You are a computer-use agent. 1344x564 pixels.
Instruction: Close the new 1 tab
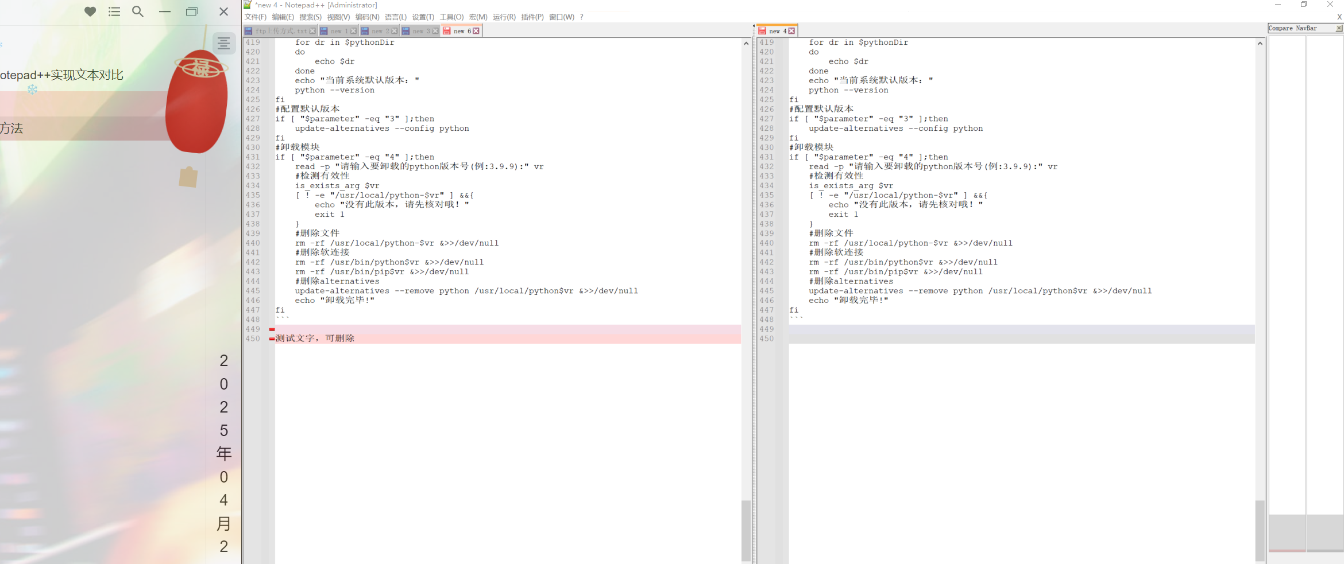click(353, 30)
